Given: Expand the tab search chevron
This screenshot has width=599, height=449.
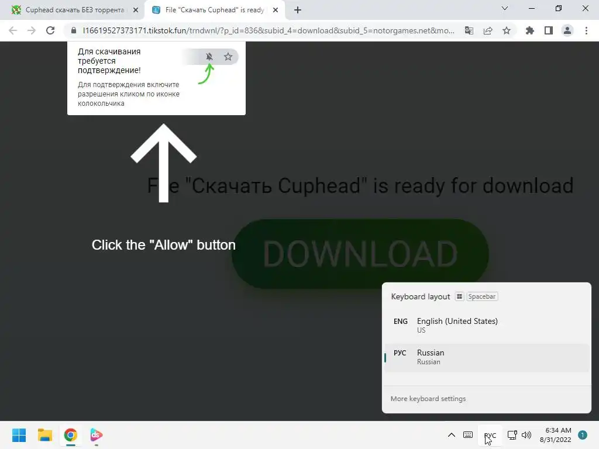Looking at the screenshot, I should (x=505, y=8).
